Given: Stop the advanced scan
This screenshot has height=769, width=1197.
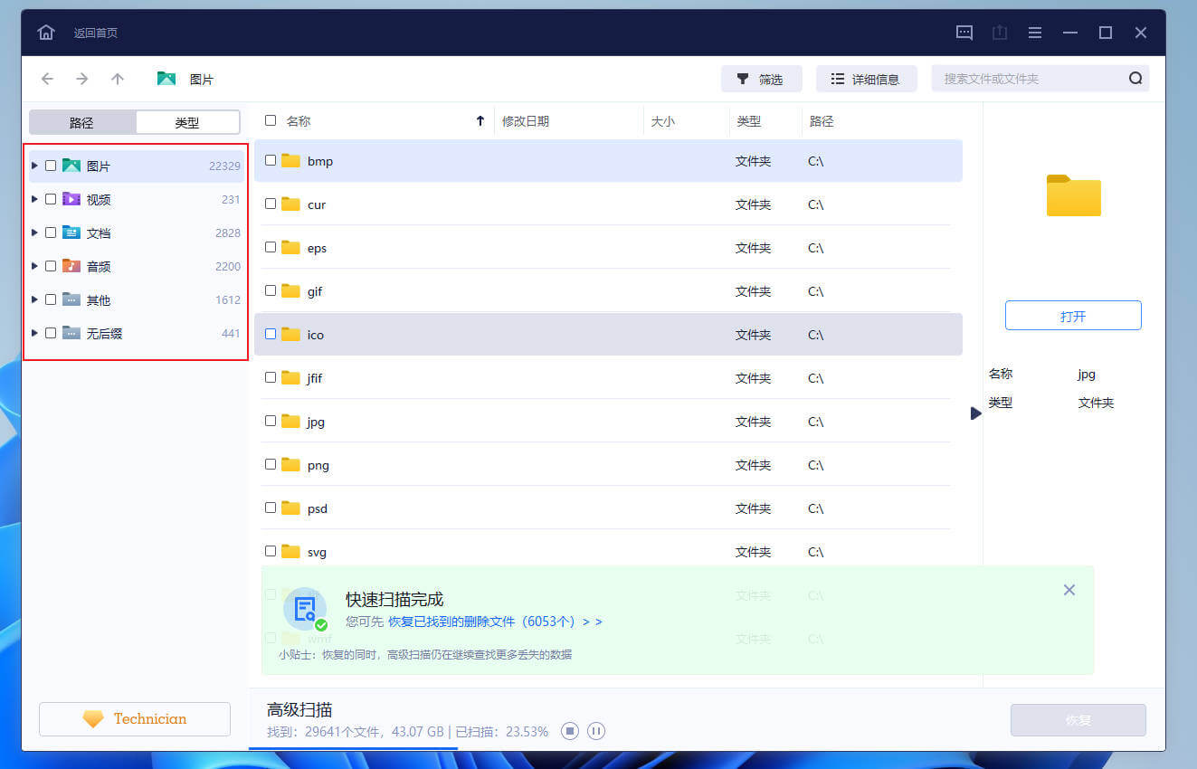Looking at the screenshot, I should click(569, 731).
